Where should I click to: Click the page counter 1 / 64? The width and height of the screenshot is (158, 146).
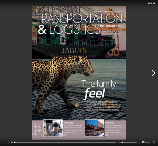tap(10, 142)
